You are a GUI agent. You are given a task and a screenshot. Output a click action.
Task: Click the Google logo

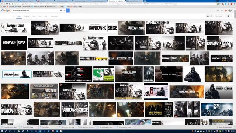point(6,11)
